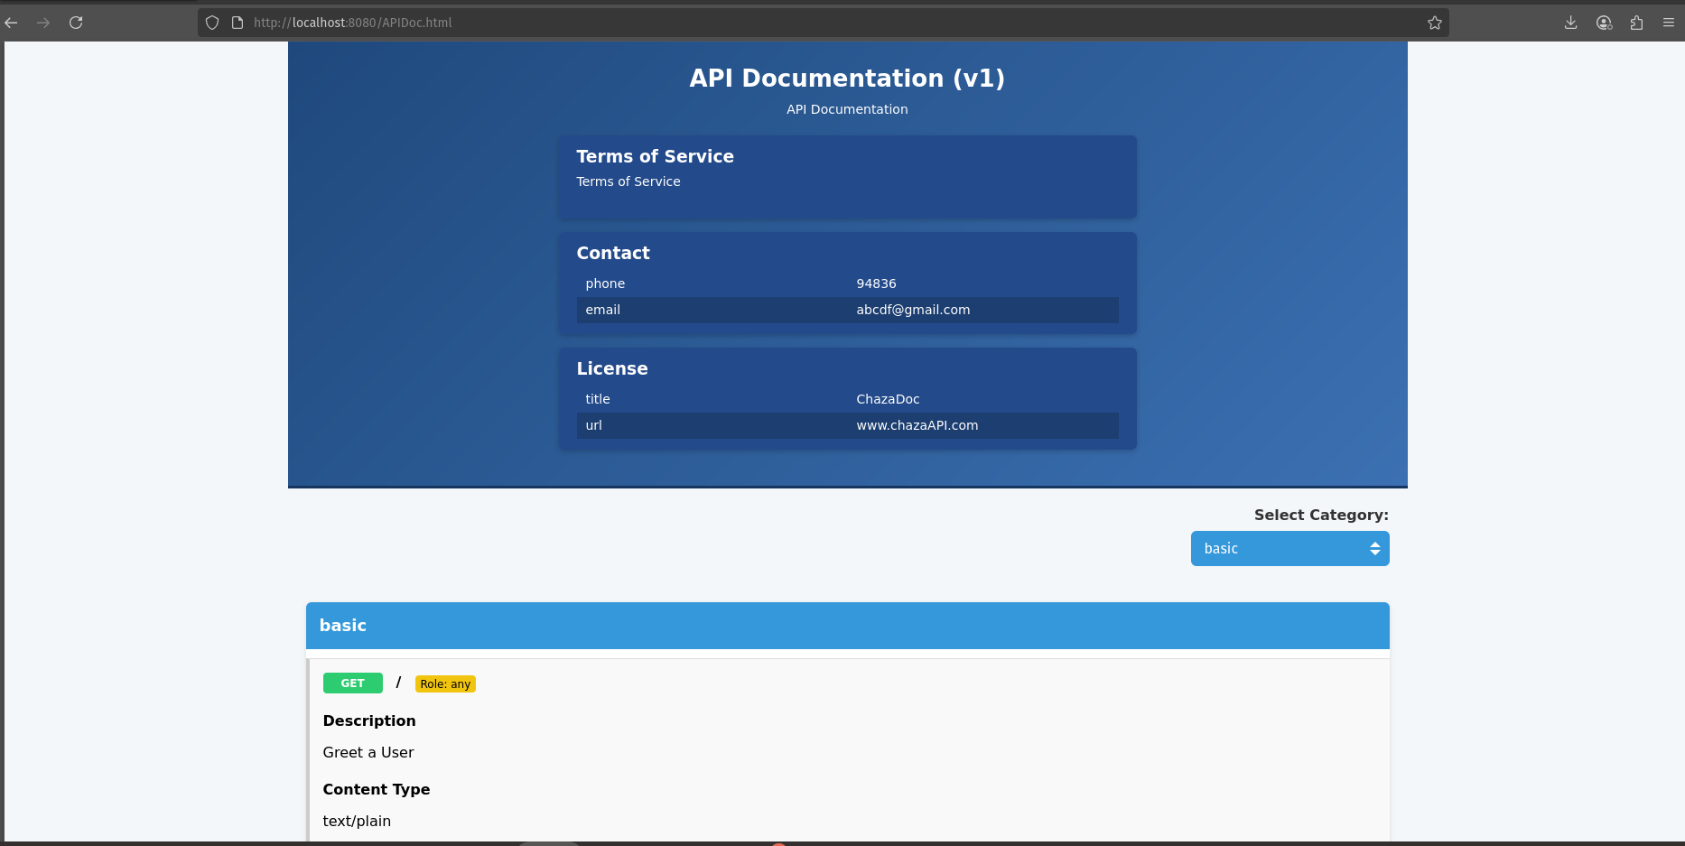The image size is (1685, 846).
Task: Reload the API documentation page
Action: tap(76, 23)
